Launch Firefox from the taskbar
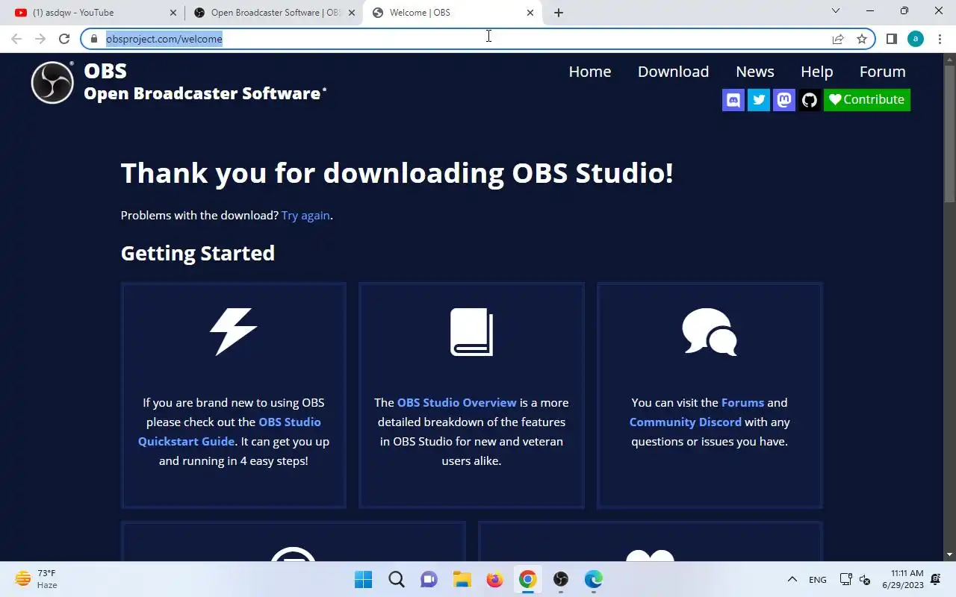 point(494,579)
